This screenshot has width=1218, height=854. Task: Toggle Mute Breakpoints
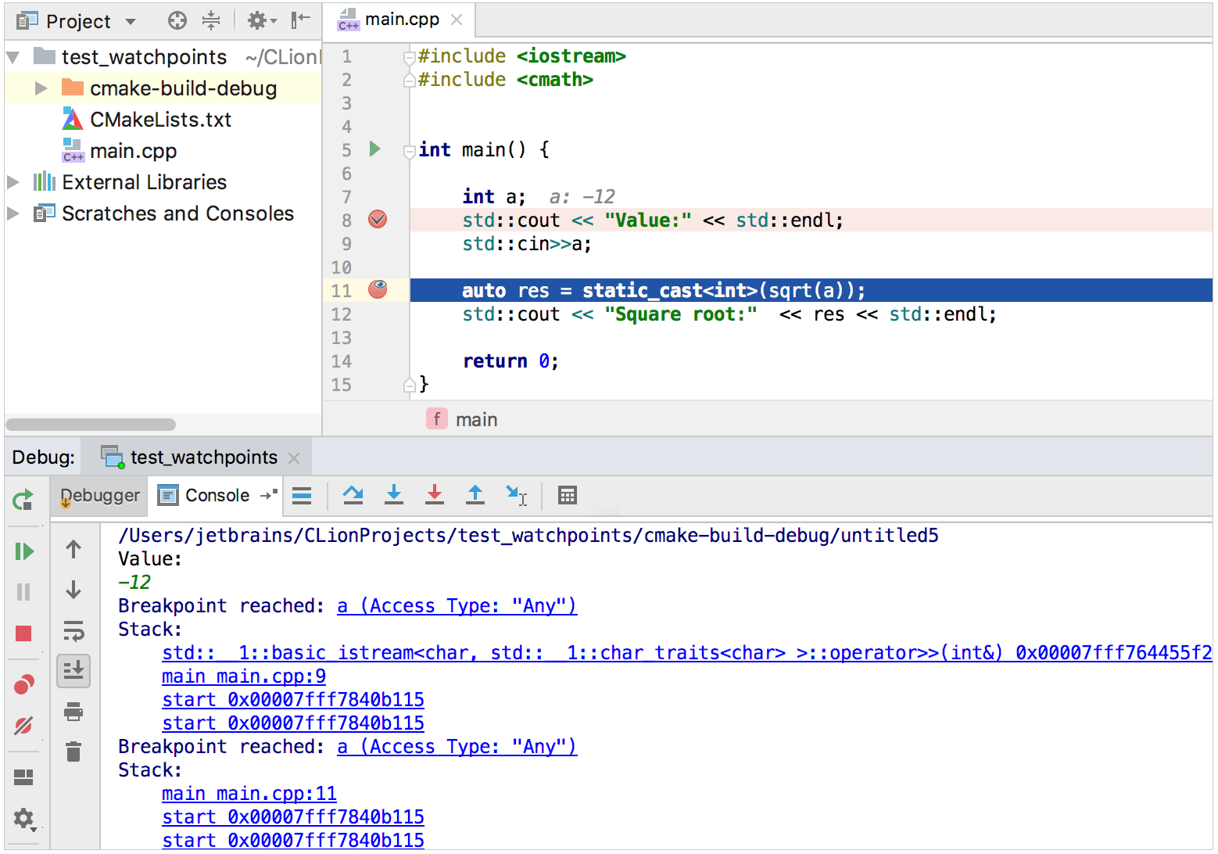pos(23,726)
